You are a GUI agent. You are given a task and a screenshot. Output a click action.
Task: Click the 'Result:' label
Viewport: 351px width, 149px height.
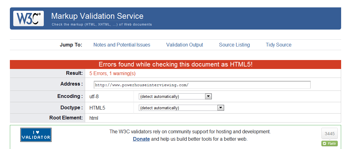[x=74, y=73]
